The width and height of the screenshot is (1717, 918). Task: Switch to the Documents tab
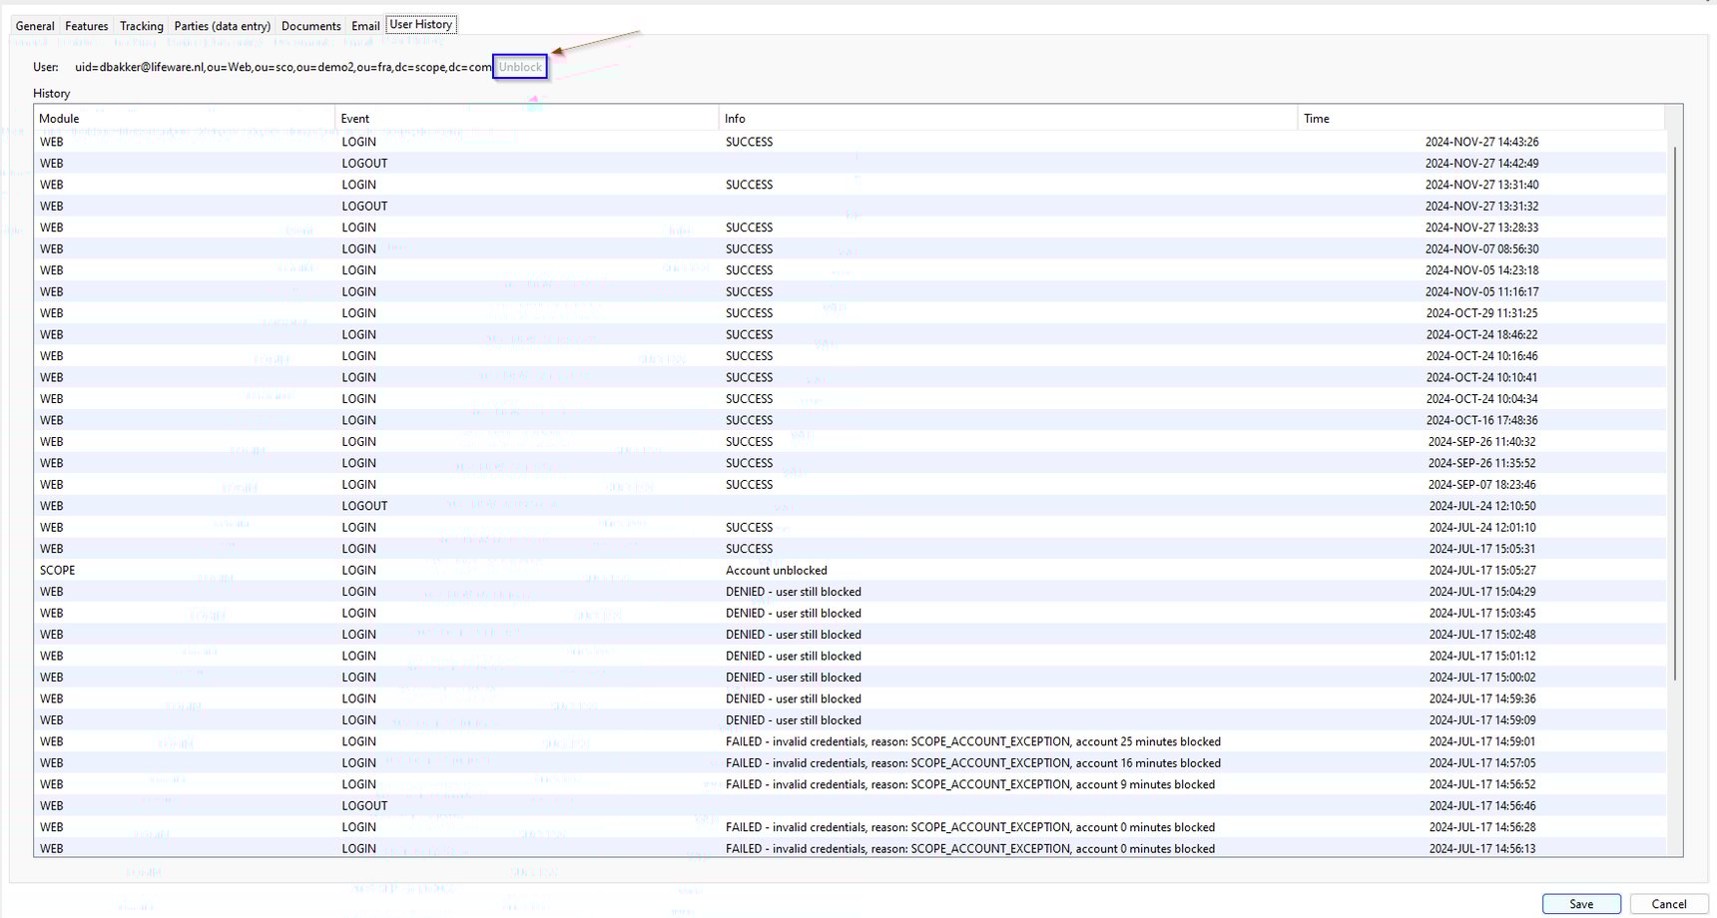pyautogui.click(x=310, y=25)
